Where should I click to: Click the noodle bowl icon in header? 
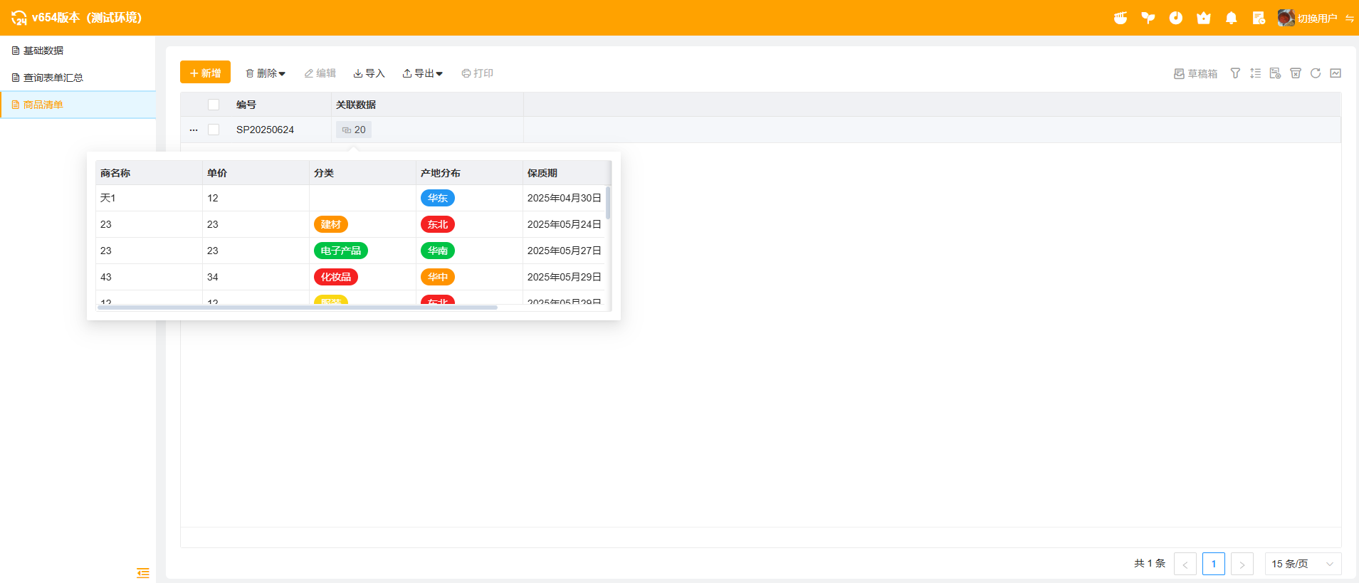click(1121, 18)
